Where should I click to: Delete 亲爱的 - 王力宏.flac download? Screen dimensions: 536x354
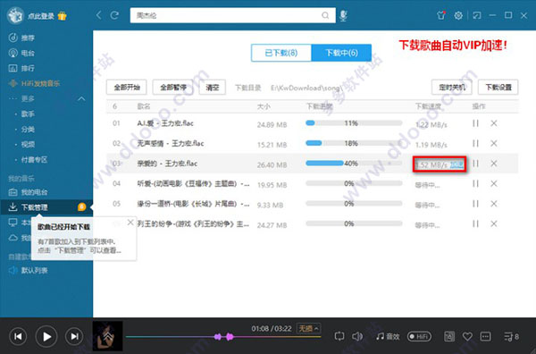pos(494,164)
